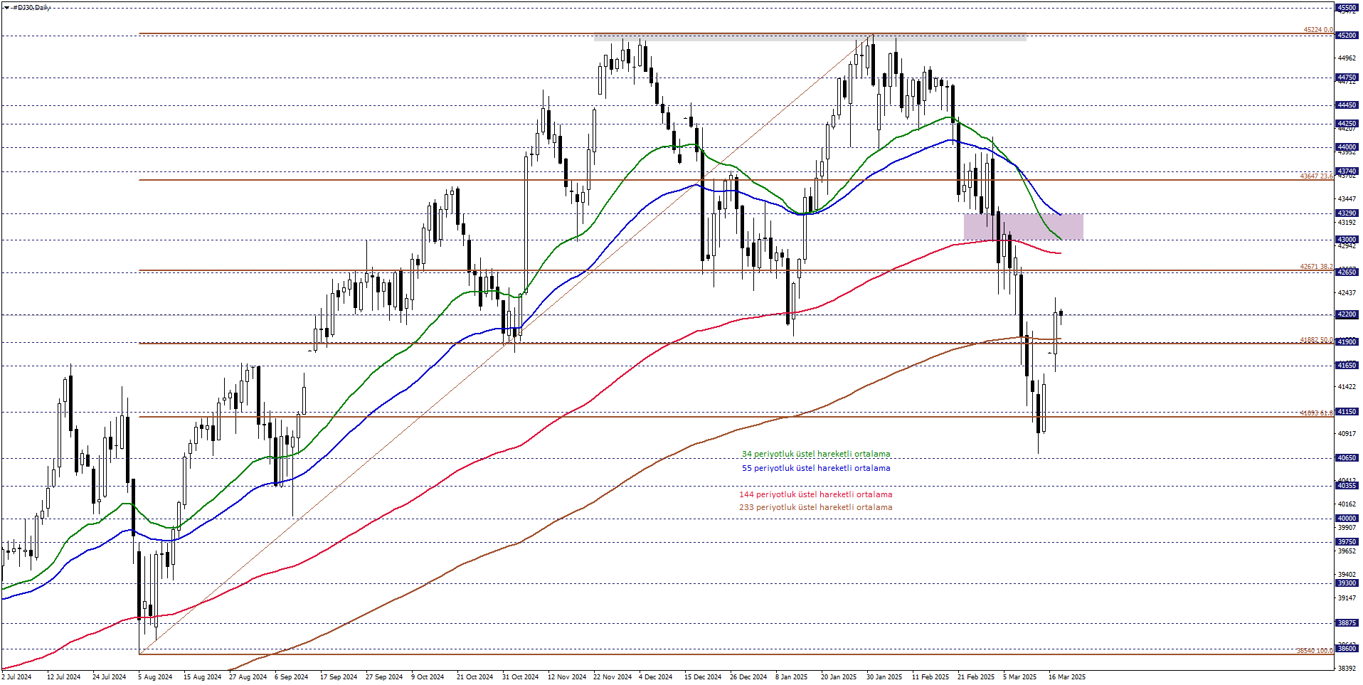
Task: Click the 6 Sep 2024 date label
Action: 291,677
